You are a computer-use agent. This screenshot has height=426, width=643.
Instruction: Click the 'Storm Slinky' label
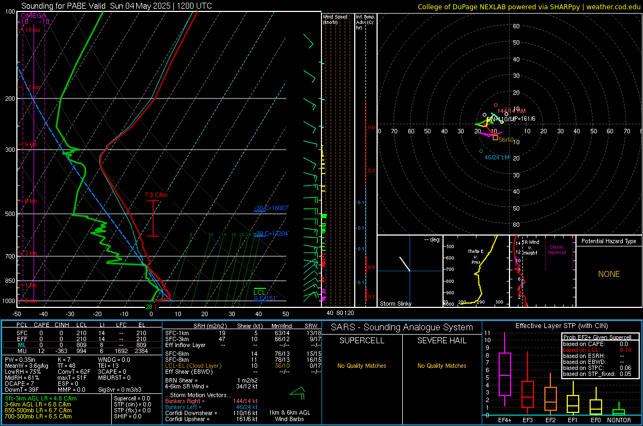click(x=395, y=304)
